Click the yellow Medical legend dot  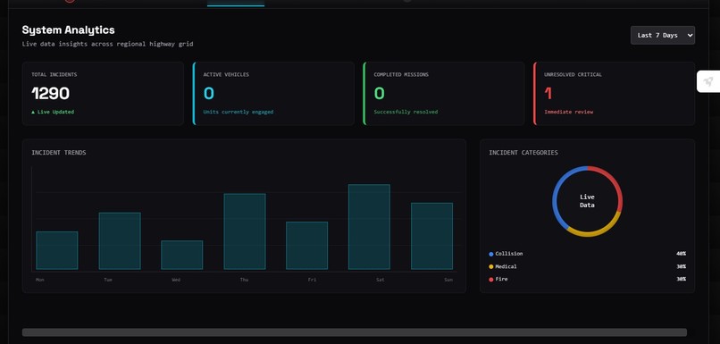491,267
